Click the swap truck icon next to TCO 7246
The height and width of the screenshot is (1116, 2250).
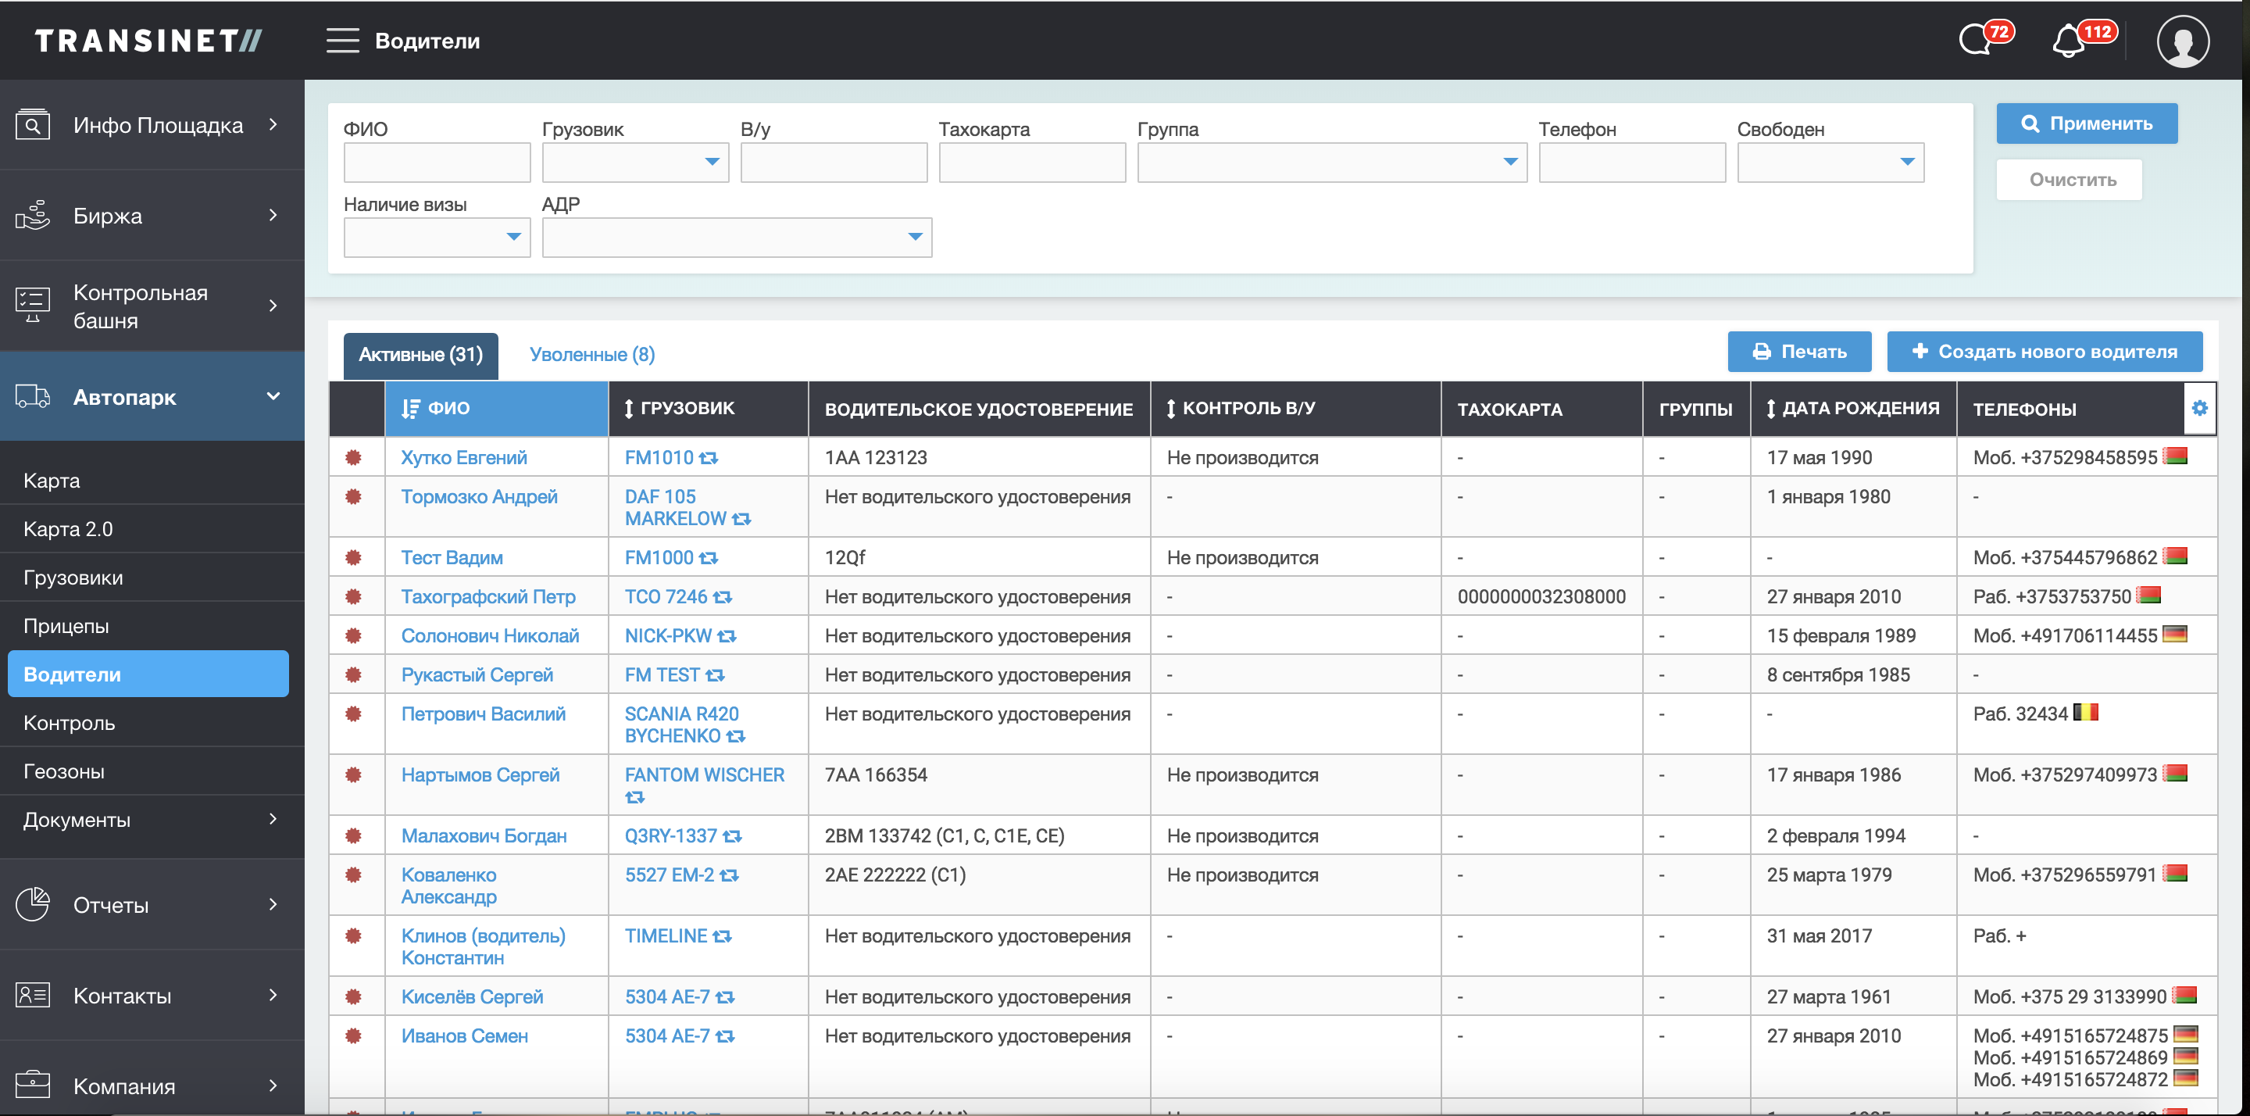723,597
